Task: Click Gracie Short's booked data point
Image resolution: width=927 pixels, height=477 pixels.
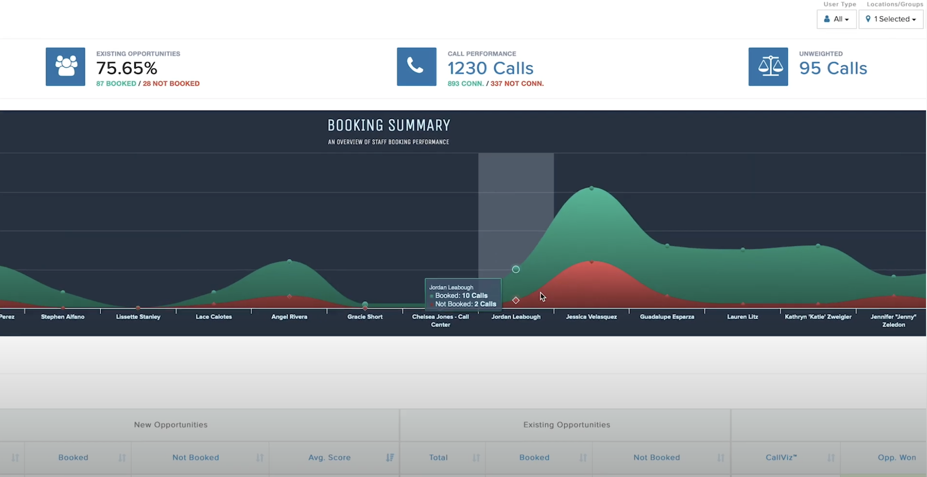Action: click(x=365, y=304)
